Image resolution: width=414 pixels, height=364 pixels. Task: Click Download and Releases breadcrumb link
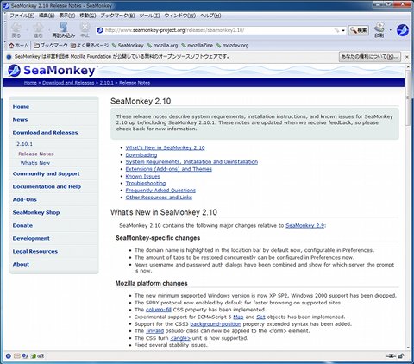(x=68, y=83)
